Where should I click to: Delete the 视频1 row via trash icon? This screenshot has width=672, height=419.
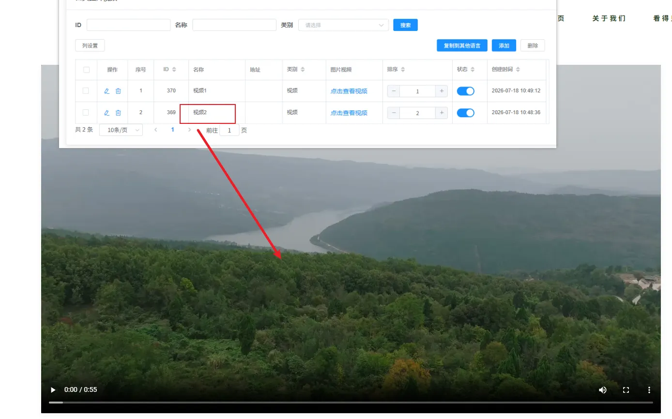(x=118, y=91)
